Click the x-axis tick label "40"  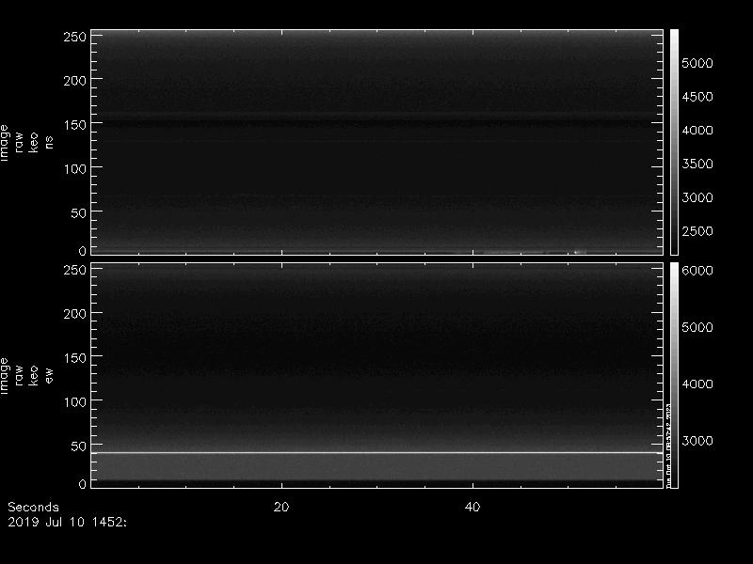tap(473, 507)
